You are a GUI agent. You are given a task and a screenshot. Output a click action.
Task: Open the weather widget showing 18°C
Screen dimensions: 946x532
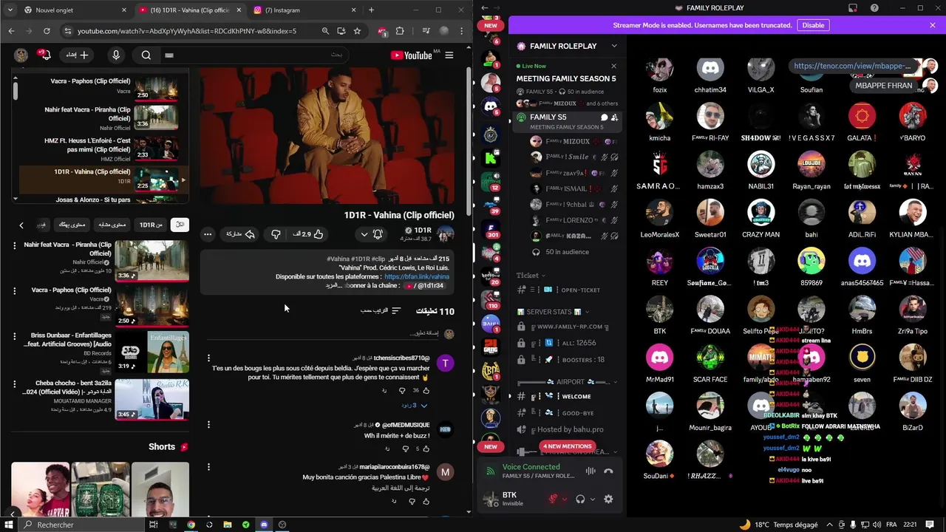(777, 525)
